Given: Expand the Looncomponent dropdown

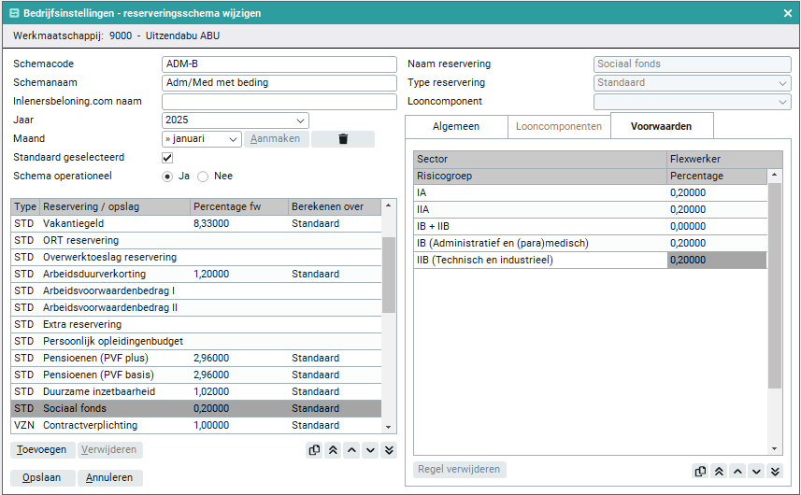Looking at the screenshot, I should 692,102.
